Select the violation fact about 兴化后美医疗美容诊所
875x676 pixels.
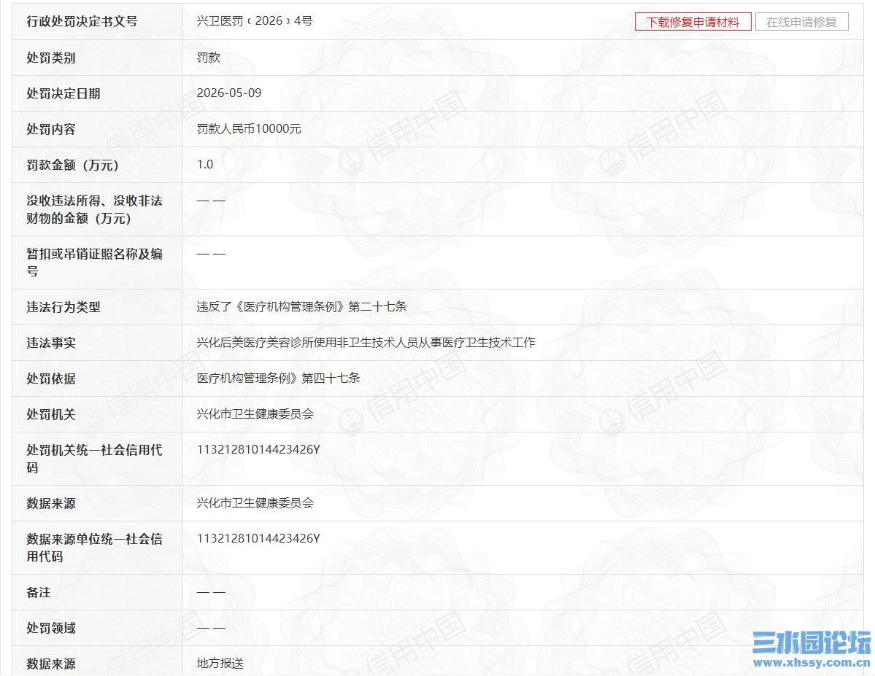point(366,342)
